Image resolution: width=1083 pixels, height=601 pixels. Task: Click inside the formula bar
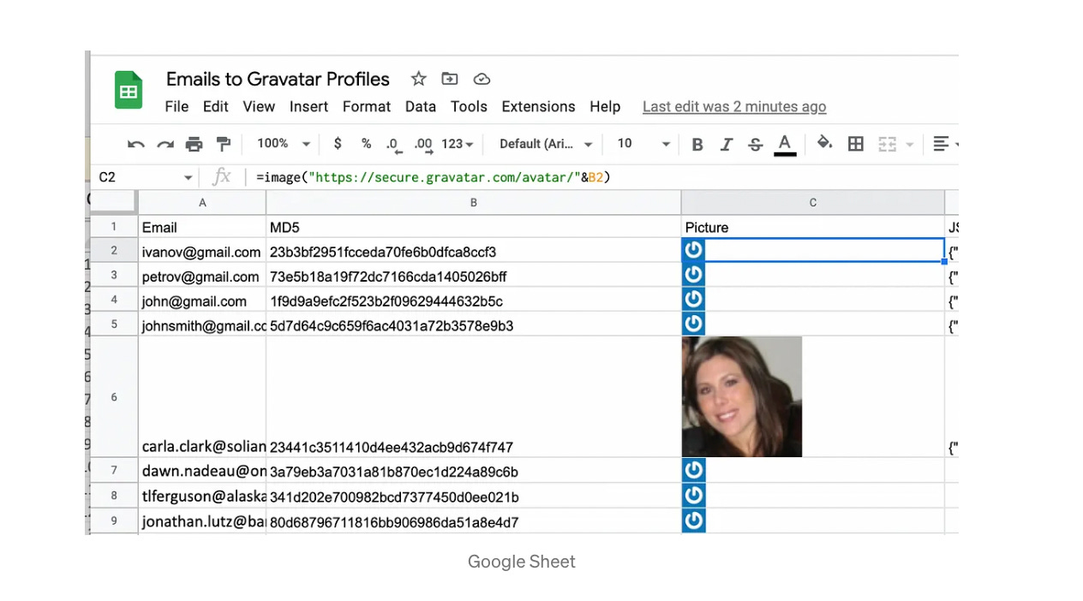[x=604, y=177]
